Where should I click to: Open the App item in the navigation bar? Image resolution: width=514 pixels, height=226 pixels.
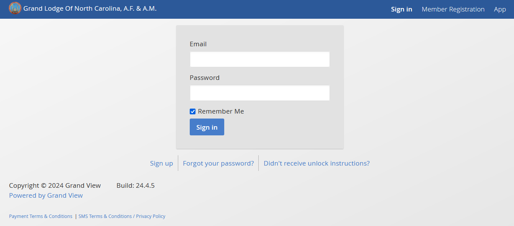coord(500,9)
